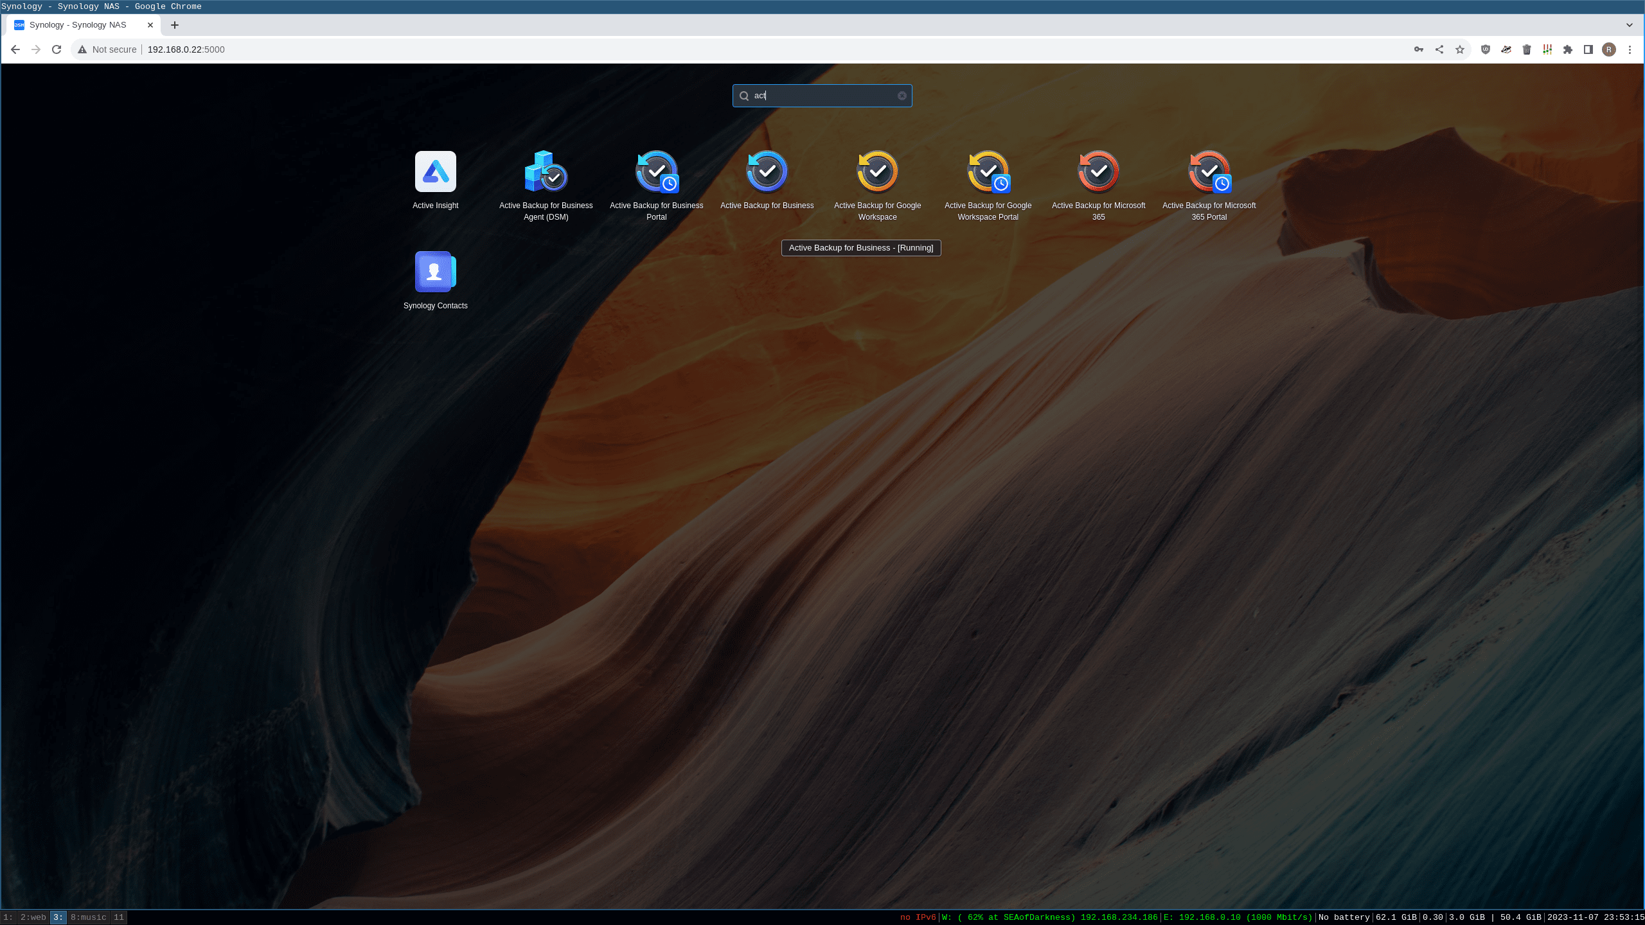Click the 62.1 GiB status entry
The width and height of the screenshot is (1645, 925).
[1396, 917]
